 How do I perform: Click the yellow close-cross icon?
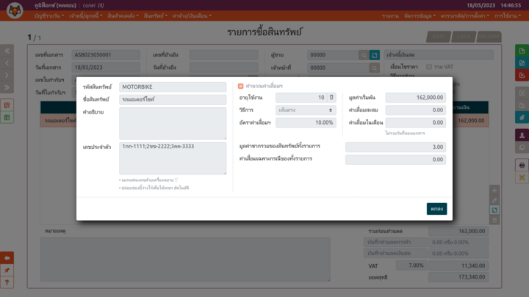pos(522,177)
